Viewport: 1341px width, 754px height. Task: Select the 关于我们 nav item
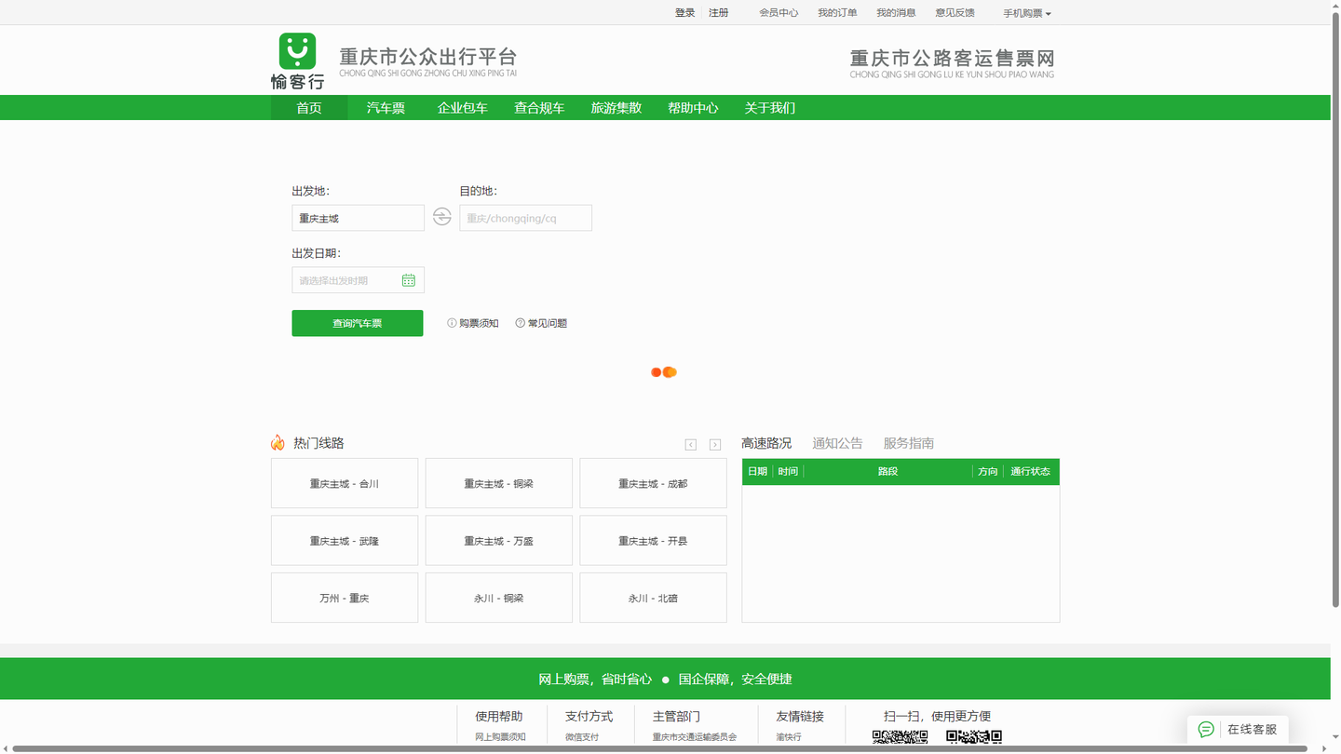tap(770, 108)
